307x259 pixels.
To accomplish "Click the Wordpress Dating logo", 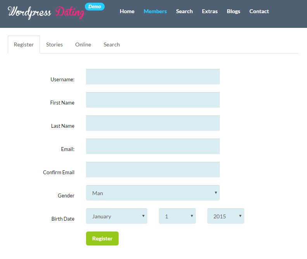I will coord(47,13).
